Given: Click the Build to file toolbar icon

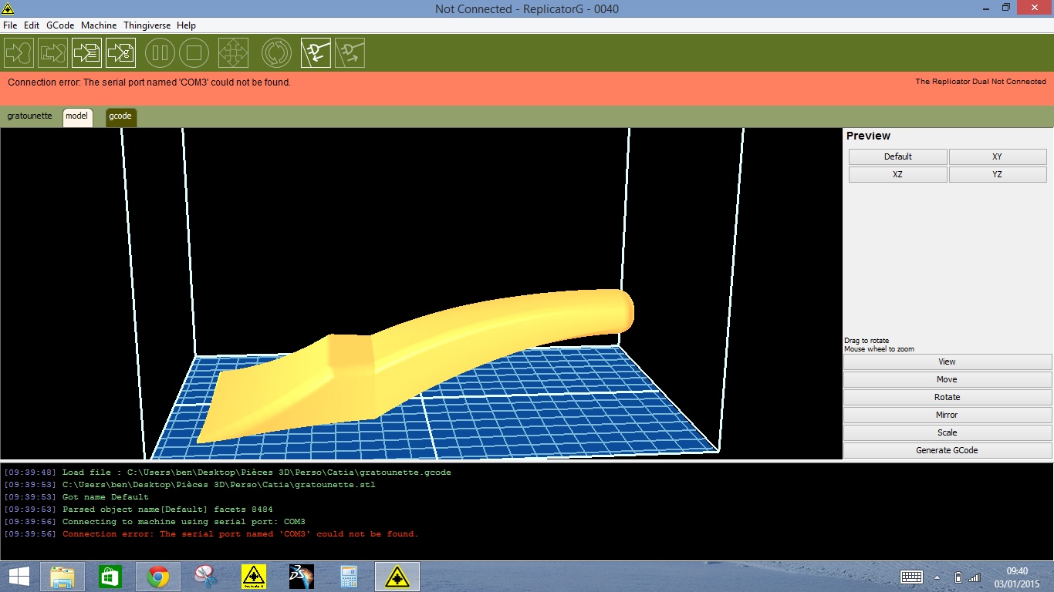Looking at the screenshot, I should coord(86,53).
